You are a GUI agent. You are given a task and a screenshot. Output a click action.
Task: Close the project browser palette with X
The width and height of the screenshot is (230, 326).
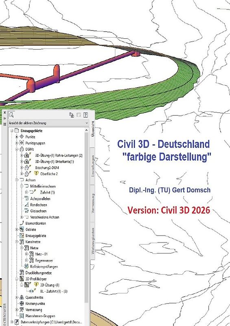pos(5,113)
